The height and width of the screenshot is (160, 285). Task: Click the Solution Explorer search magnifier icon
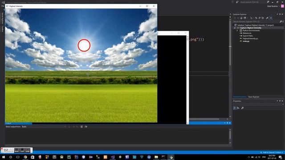click(281, 22)
